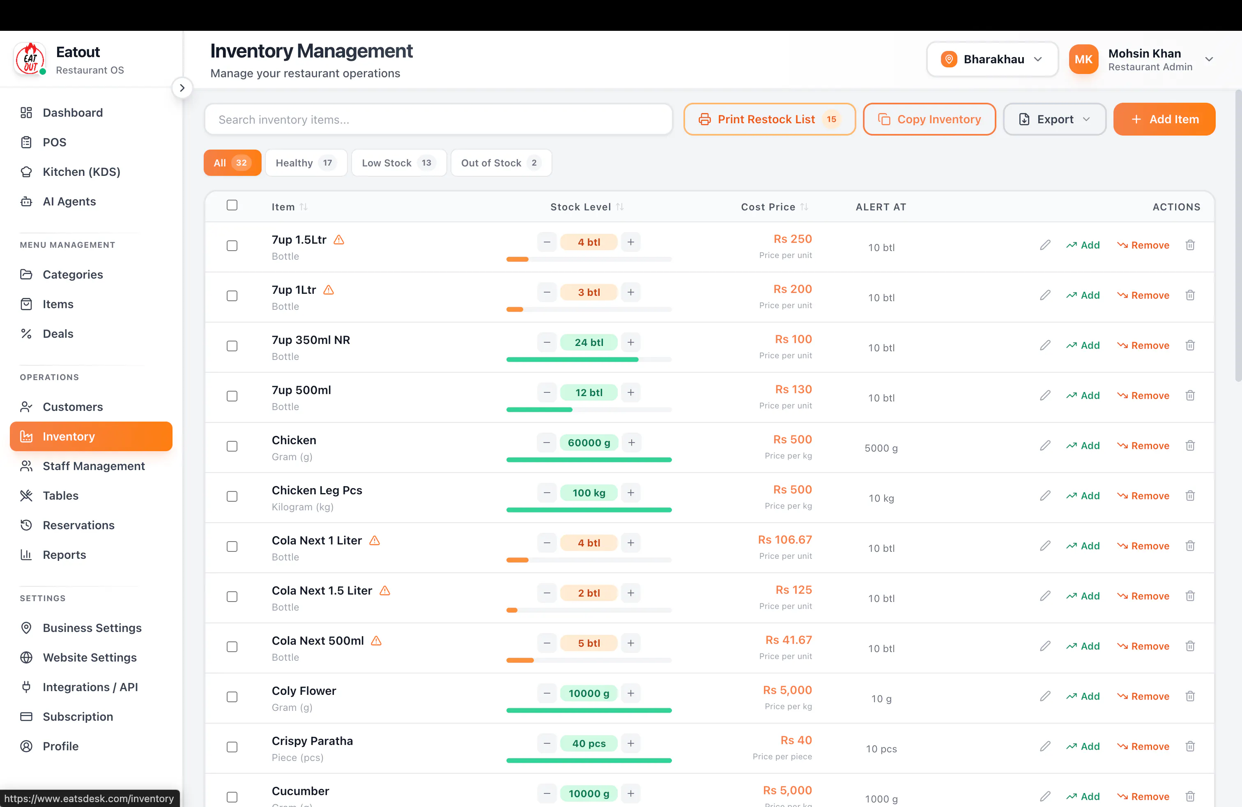
Task: Increase Cola Next 500ml stock with plus
Action: point(631,643)
